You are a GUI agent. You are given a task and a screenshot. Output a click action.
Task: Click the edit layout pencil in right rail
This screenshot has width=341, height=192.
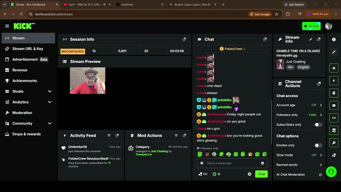334,52
